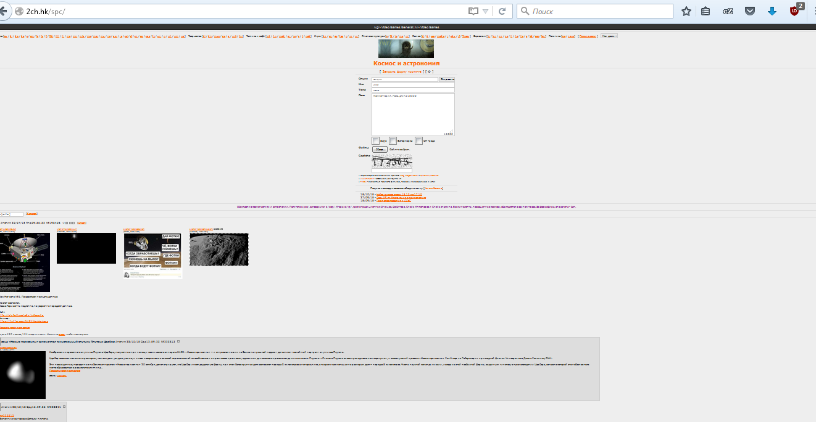The width and height of the screenshot is (816, 422).
Task: Click the file browse 'Обзор...' button
Action: (379, 149)
